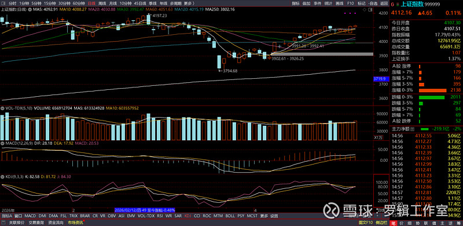Select the KDJ indicator tab
Image resolution: width=463 pixels, height=226 pixels.
(188, 216)
